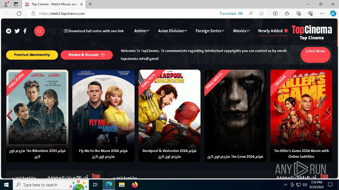Select the Top Cinema browser tab
This screenshot has height=190, width=339.
54,4
